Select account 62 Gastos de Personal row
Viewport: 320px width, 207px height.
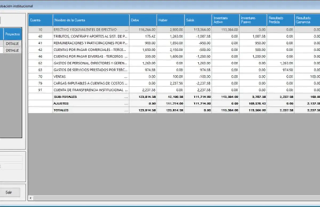click(x=174, y=63)
